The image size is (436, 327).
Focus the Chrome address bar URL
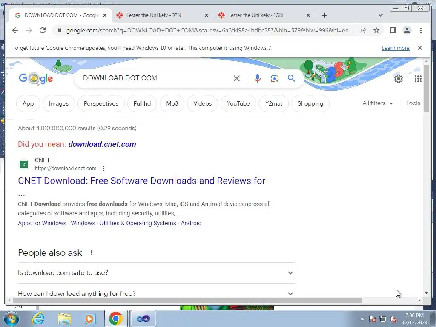click(x=209, y=31)
